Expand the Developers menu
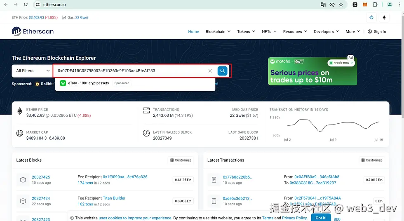 coord(326,31)
